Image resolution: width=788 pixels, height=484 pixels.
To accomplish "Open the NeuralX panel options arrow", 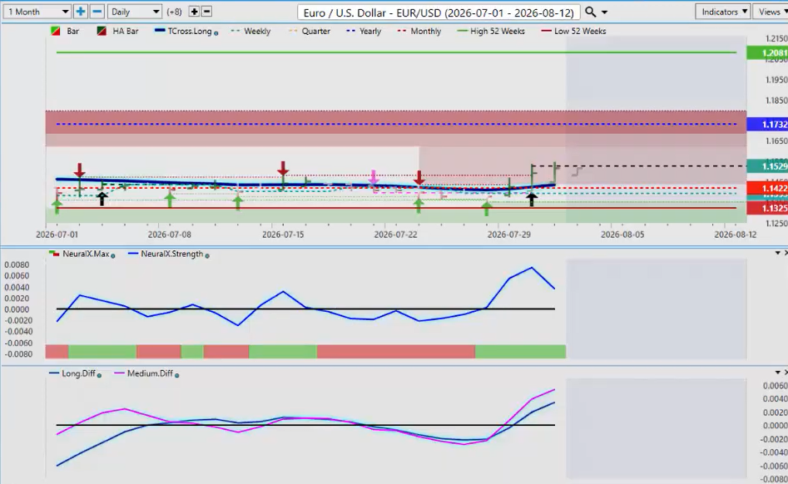I will (x=777, y=253).
